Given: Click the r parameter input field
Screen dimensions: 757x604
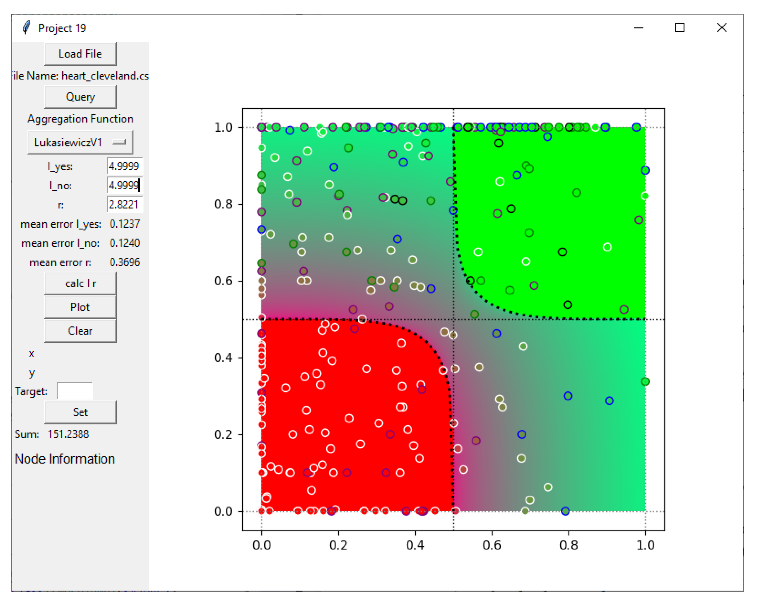Looking at the screenshot, I should pyautogui.click(x=125, y=205).
